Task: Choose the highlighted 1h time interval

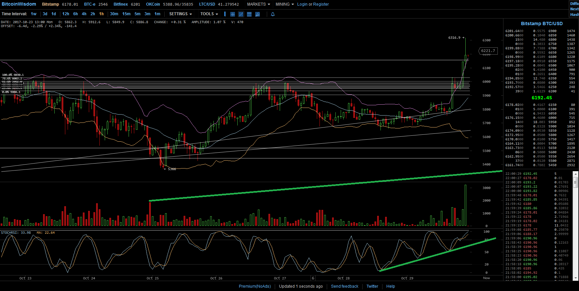Action: click(101, 14)
